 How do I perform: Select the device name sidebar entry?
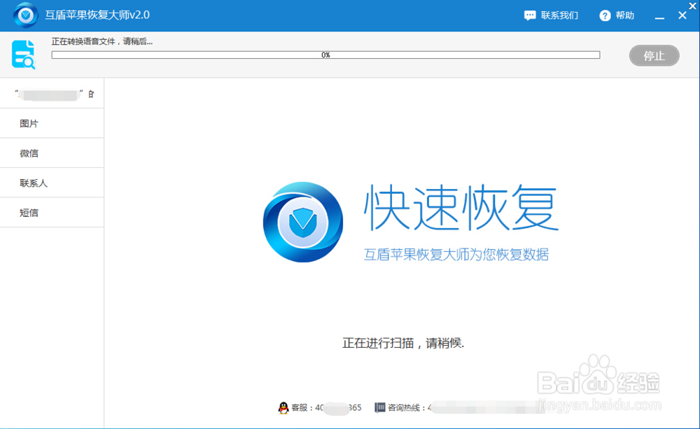point(52,94)
